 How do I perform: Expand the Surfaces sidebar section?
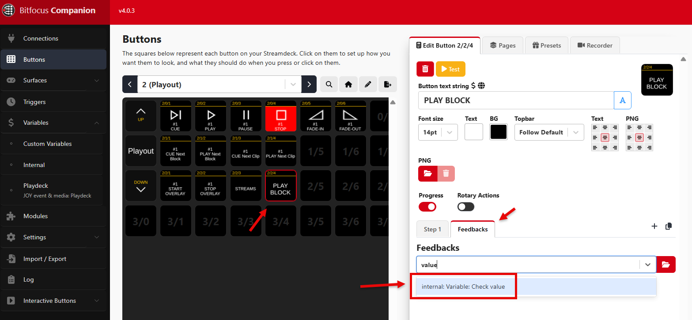[53, 80]
